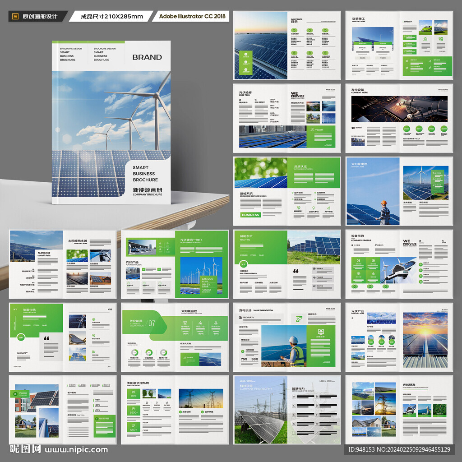
Task: Click the 75% statistic
Action: [244, 359]
